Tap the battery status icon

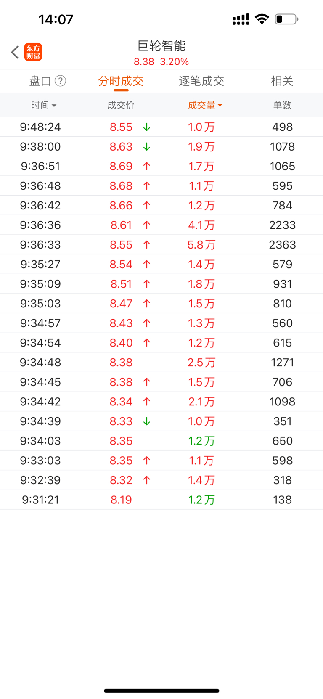pyautogui.click(x=286, y=19)
